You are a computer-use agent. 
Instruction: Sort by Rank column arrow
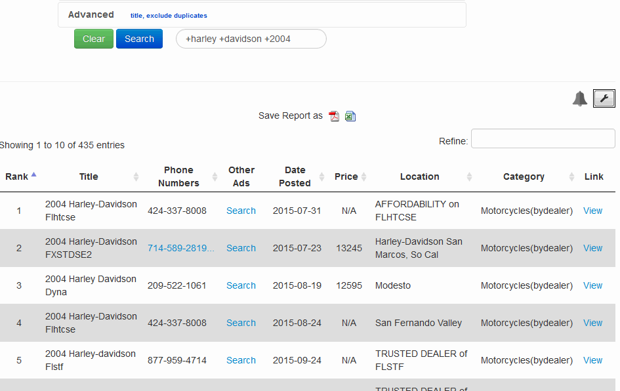click(34, 175)
